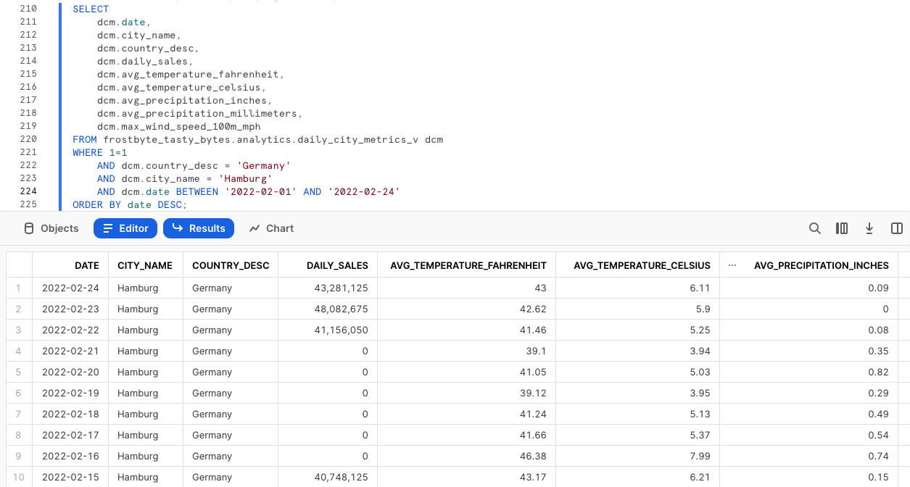Image resolution: width=910 pixels, height=487 pixels.
Task: Sort by the DATE column header
Action: click(x=86, y=265)
